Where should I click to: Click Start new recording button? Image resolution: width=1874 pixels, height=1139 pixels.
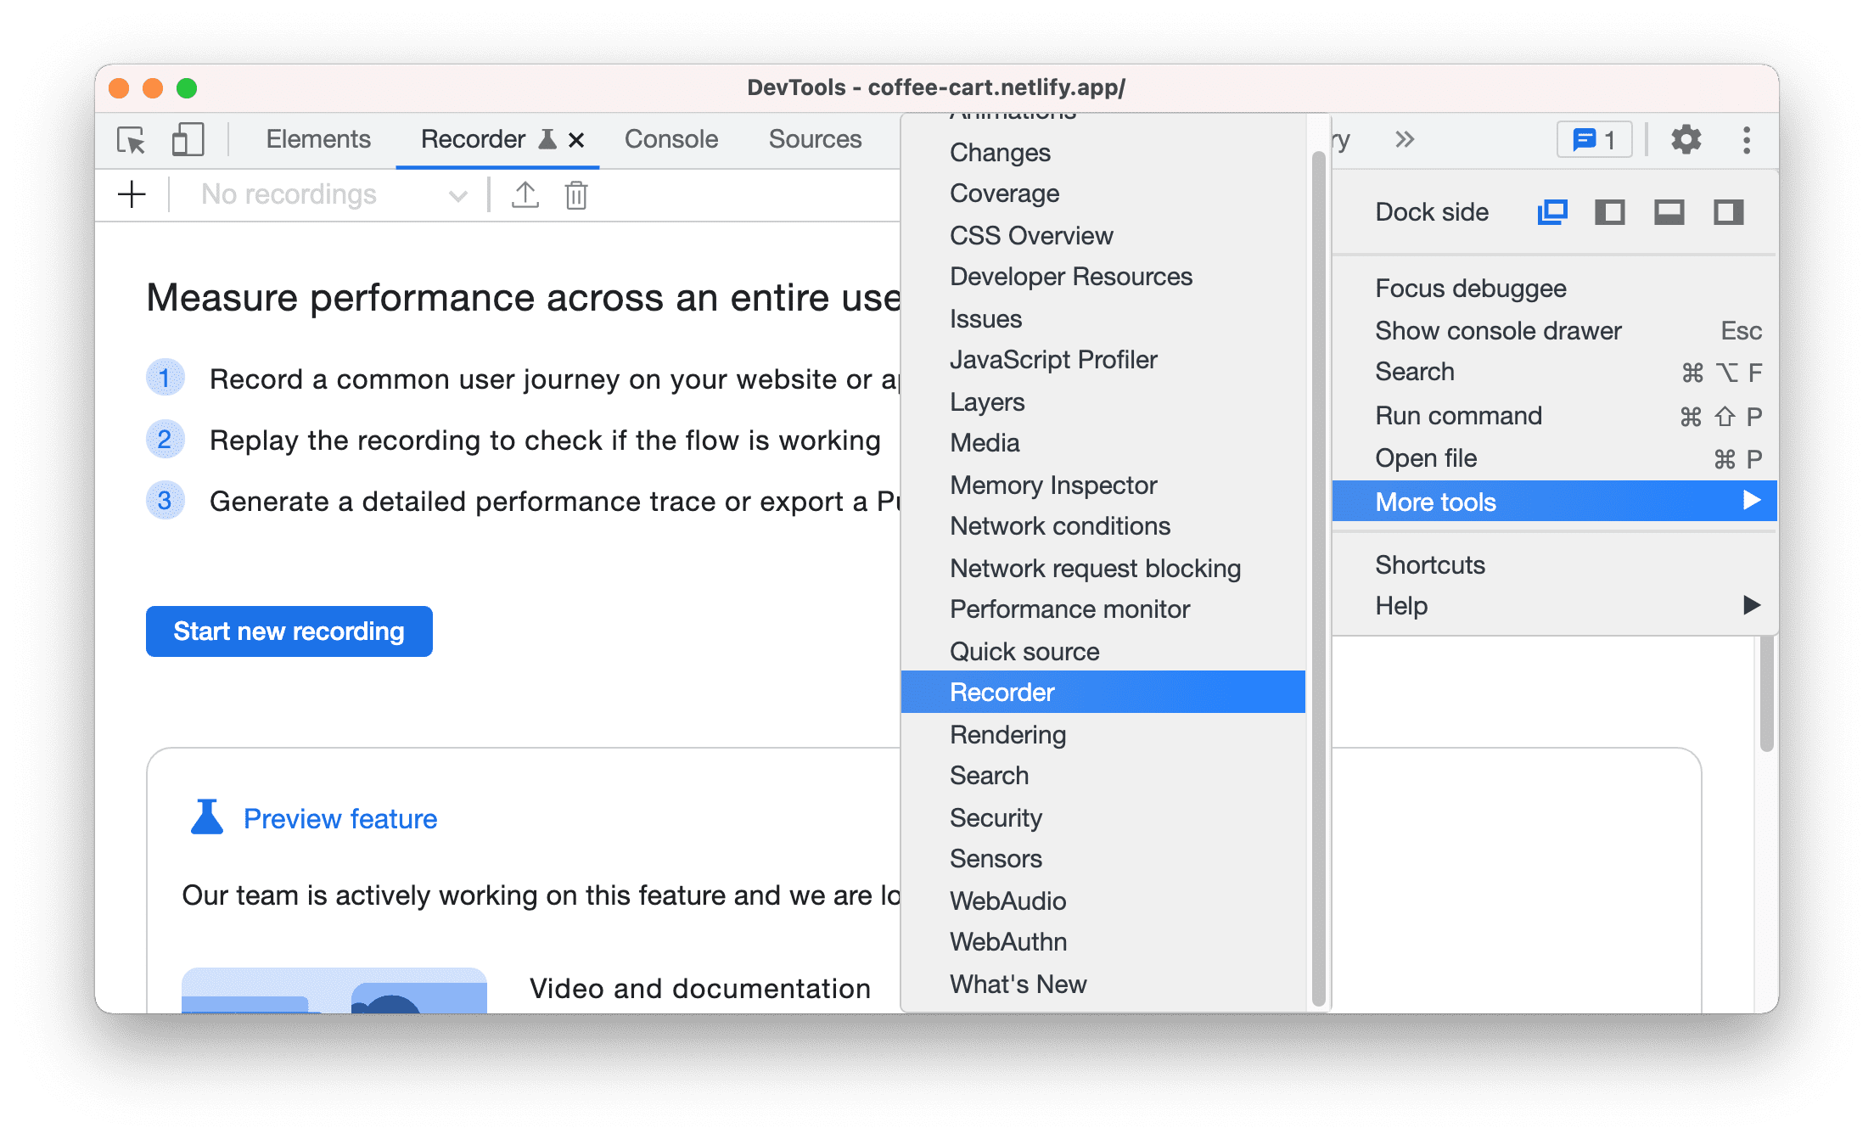pos(292,631)
